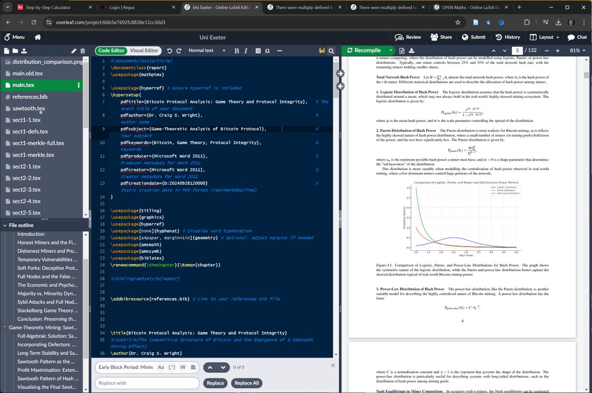This screenshot has width=592, height=393.
Task: Toggle bold formatting
Action: (x=237, y=50)
